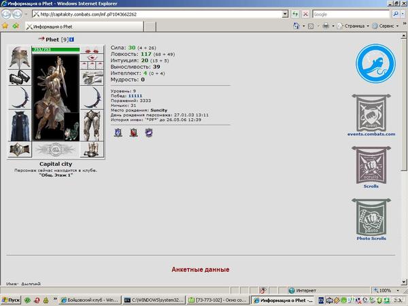
Task: Click the Add to Favorites icon
Action: [x=16, y=26]
